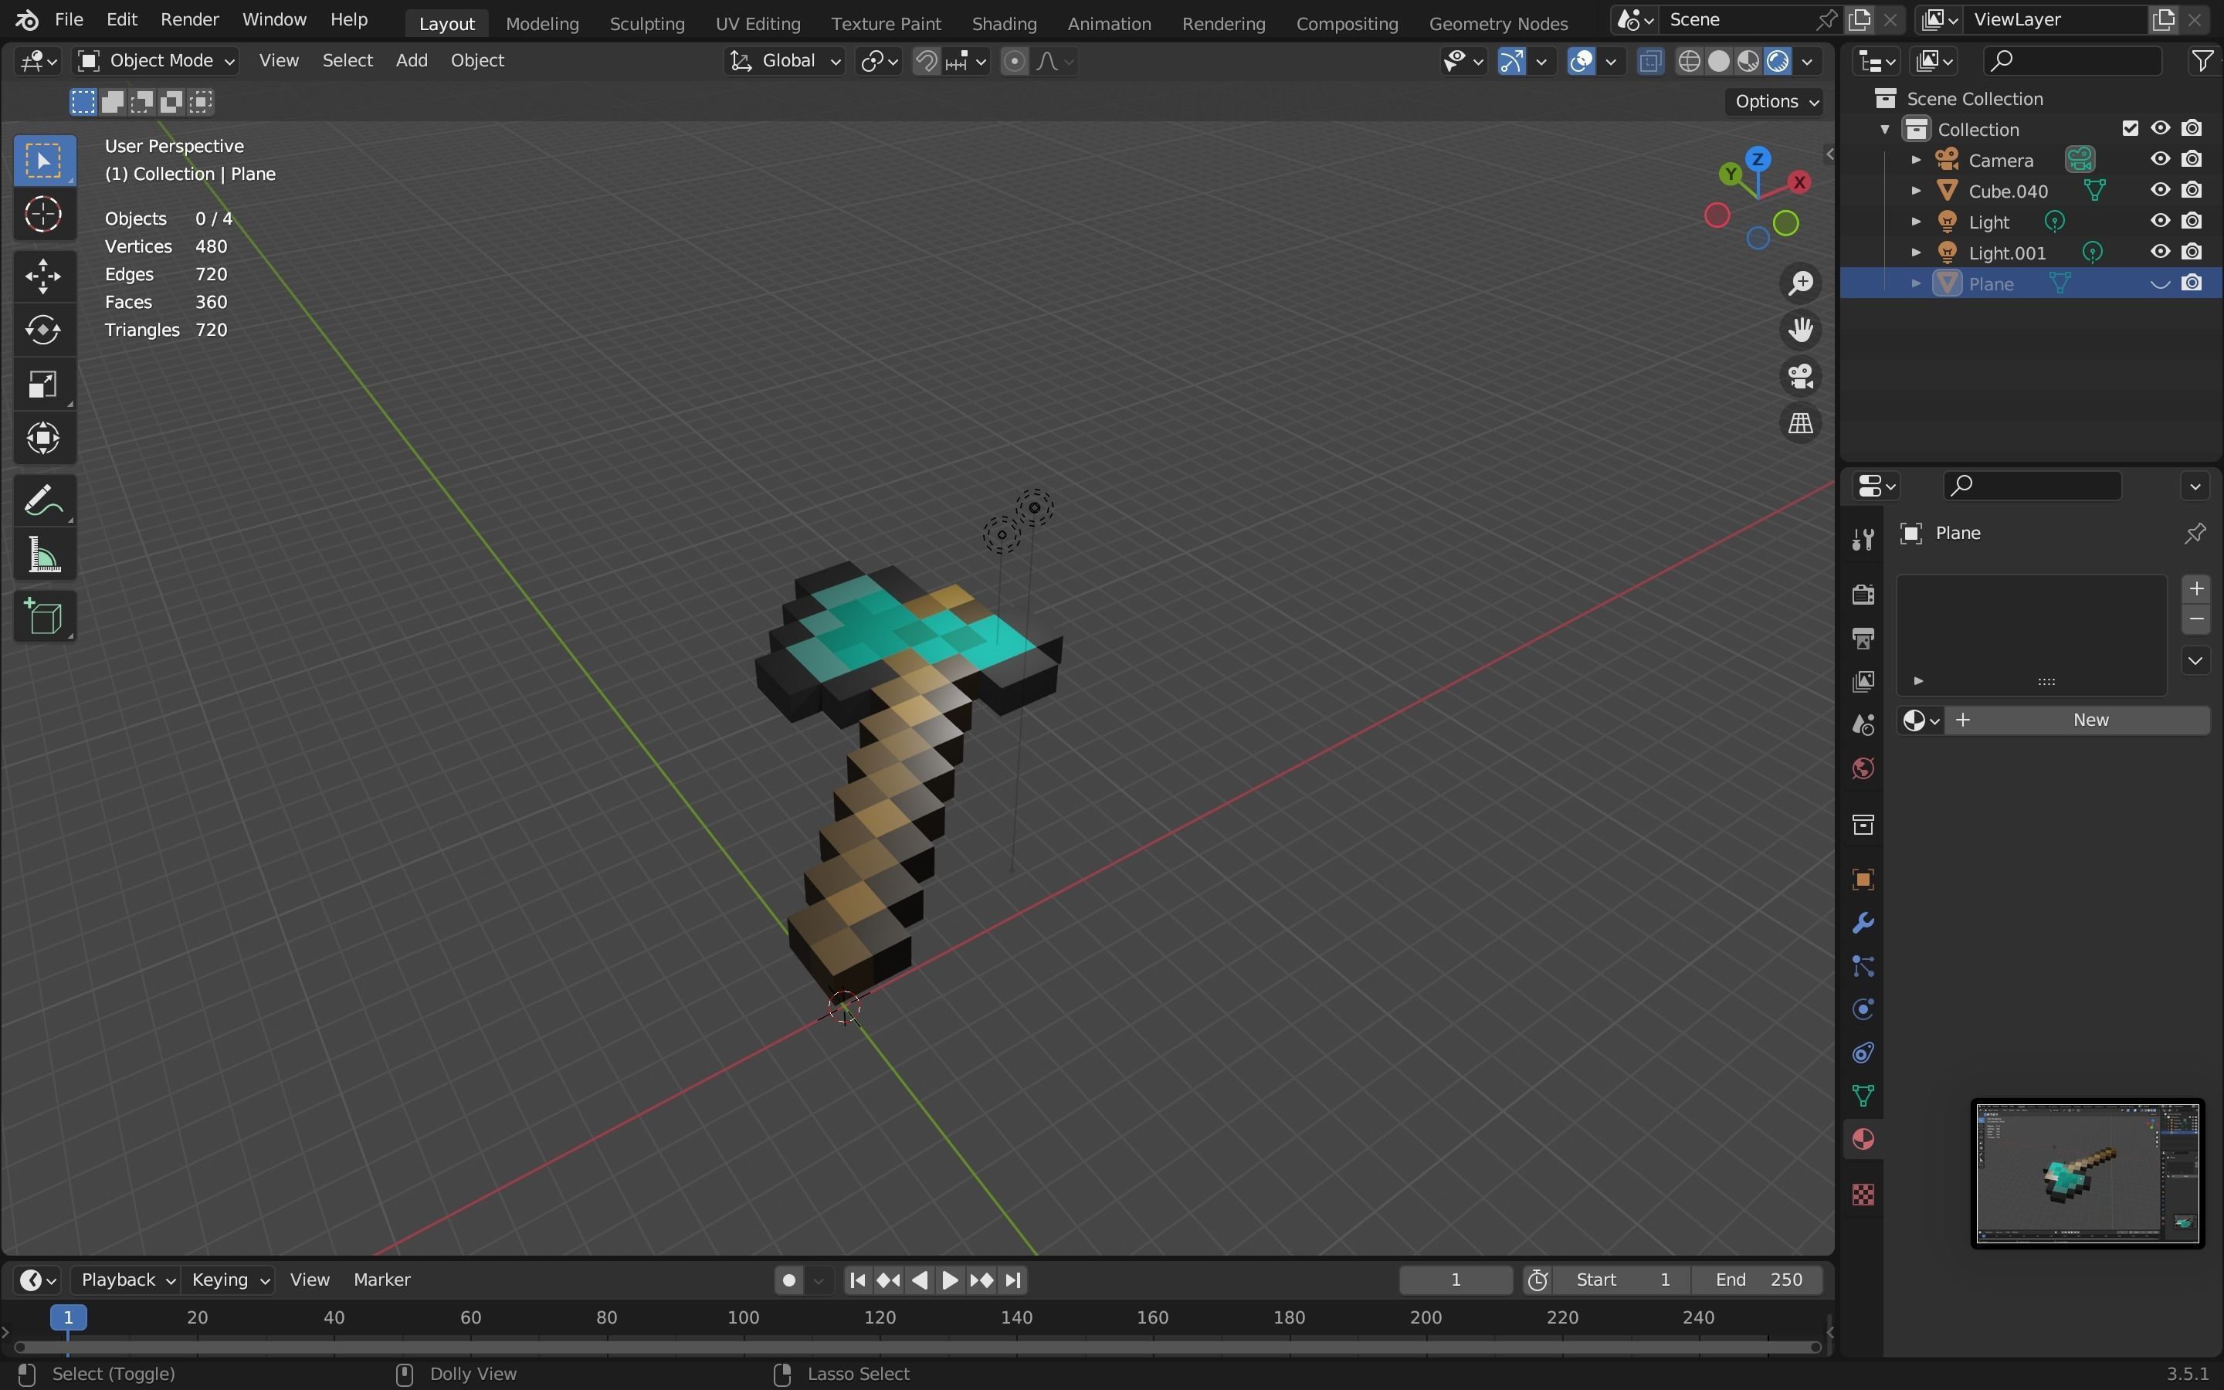Click the current frame number field
Viewport: 2224px width, 1390px height.
(x=1455, y=1280)
